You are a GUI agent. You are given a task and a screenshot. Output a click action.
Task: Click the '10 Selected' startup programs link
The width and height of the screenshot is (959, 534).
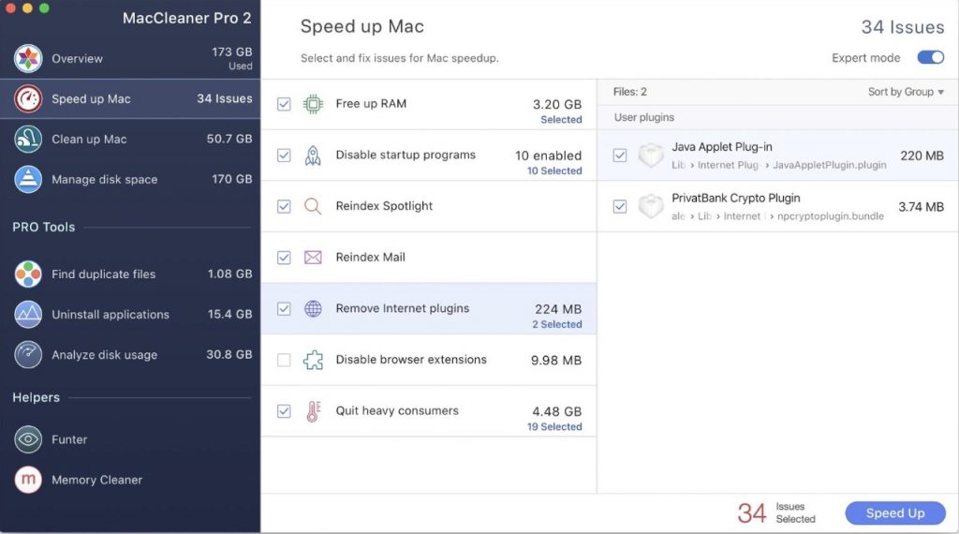[x=554, y=171]
